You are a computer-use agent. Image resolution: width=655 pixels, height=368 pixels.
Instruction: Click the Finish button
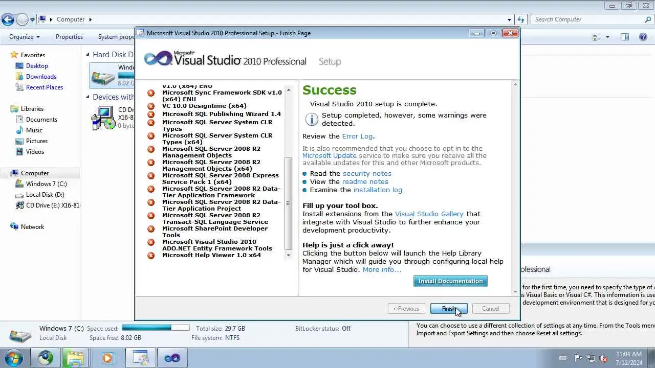pos(449,309)
